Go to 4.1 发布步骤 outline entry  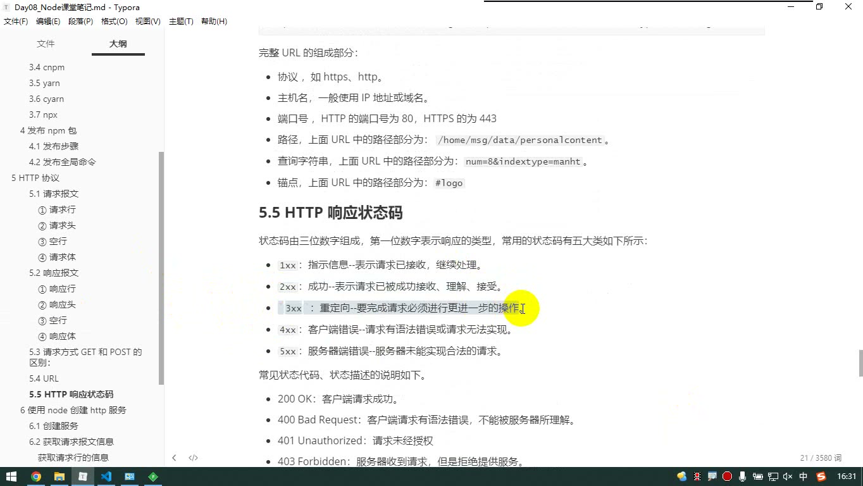(x=54, y=146)
